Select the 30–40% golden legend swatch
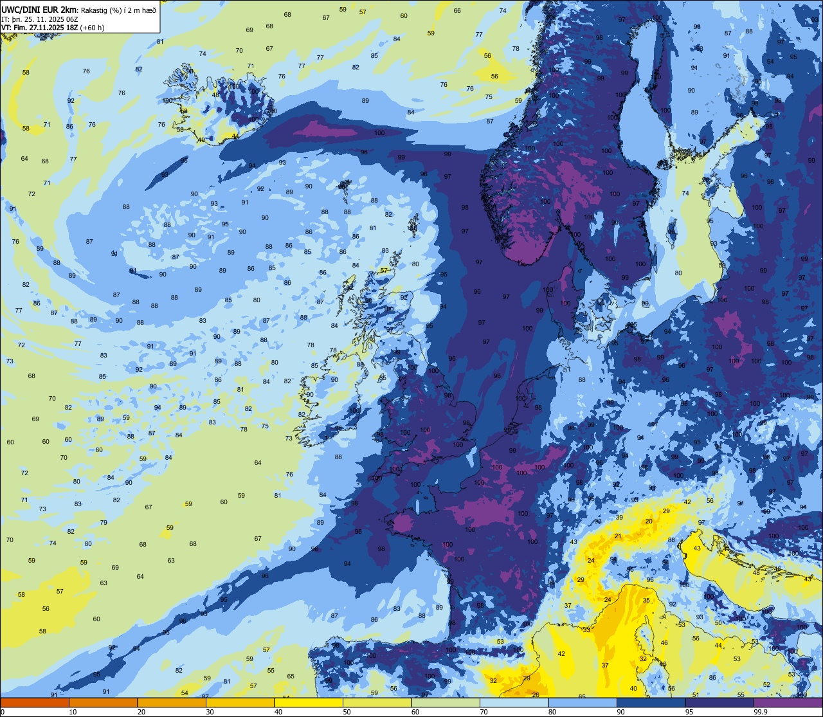 240,703
